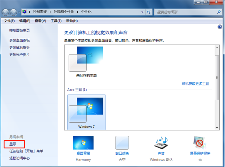Click the control panel icon in address bar

[25, 12]
